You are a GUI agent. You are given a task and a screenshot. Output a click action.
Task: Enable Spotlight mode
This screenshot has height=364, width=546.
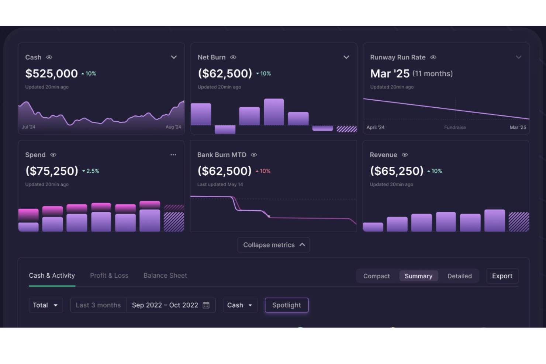point(287,305)
